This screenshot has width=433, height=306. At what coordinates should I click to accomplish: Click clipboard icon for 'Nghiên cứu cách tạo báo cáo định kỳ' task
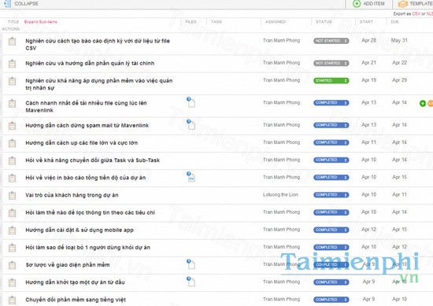click(x=12, y=42)
